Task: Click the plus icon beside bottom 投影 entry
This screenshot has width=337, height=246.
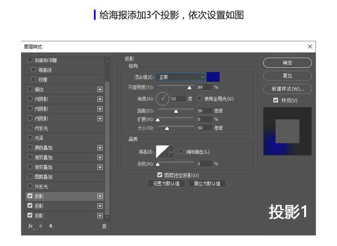Action: [x=100, y=216]
